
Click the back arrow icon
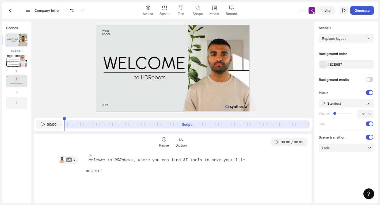10,10
